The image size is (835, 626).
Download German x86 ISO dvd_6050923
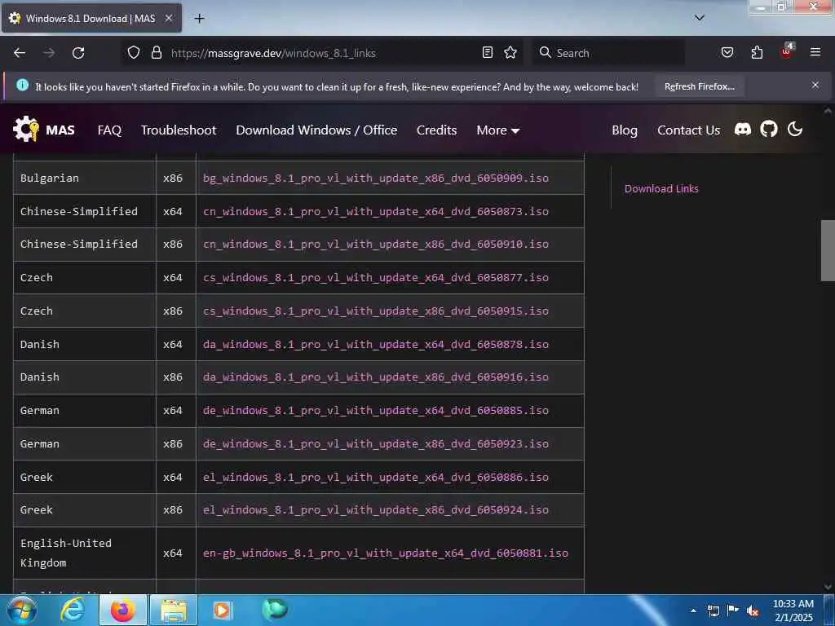375,444
